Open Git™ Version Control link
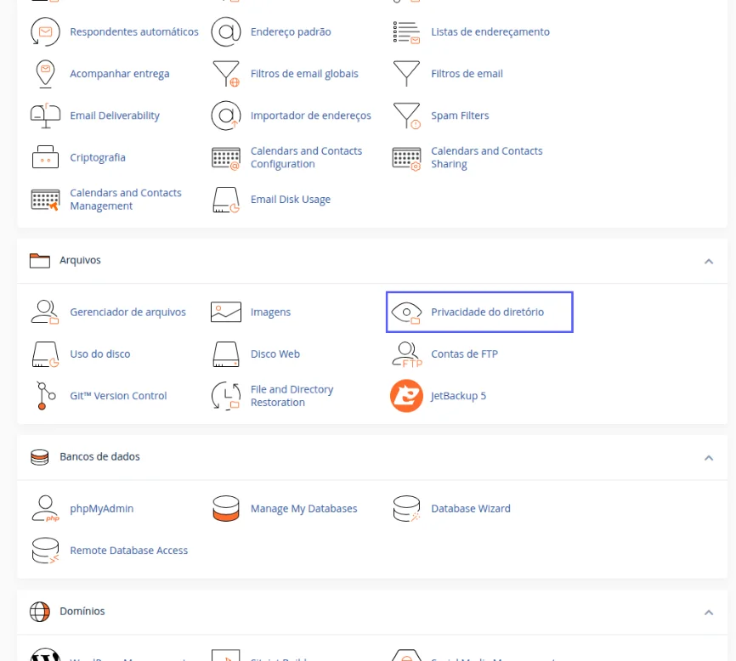This screenshot has height=661, width=736. (x=118, y=396)
